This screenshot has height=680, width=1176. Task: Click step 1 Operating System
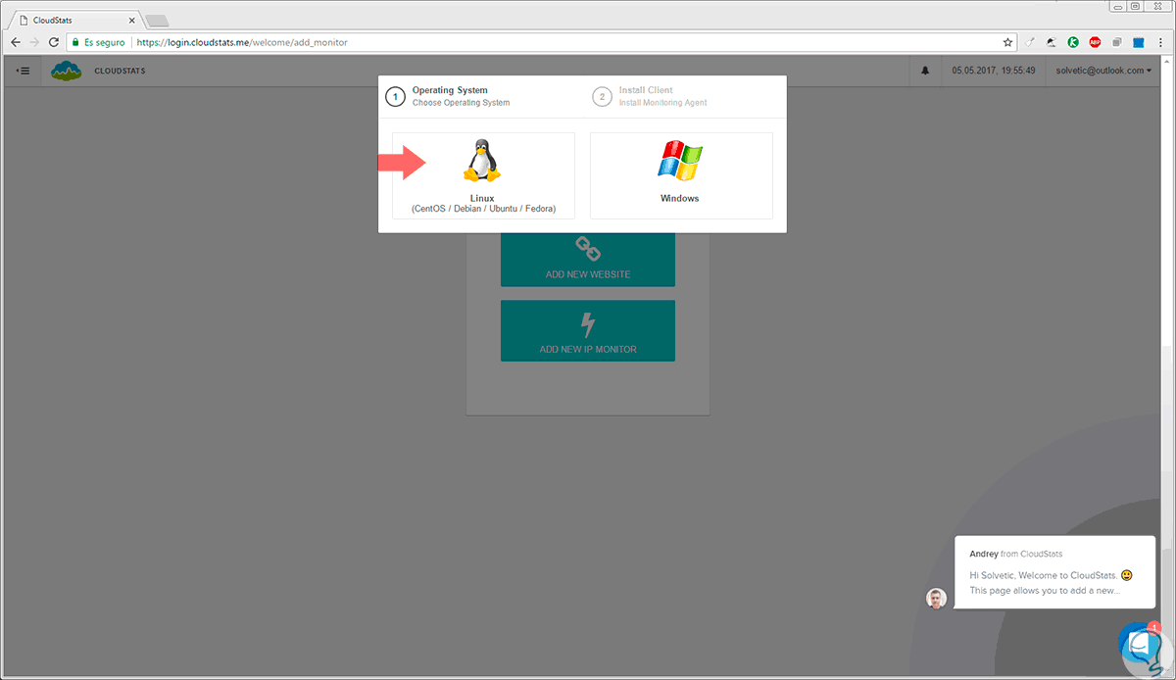point(448,96)
